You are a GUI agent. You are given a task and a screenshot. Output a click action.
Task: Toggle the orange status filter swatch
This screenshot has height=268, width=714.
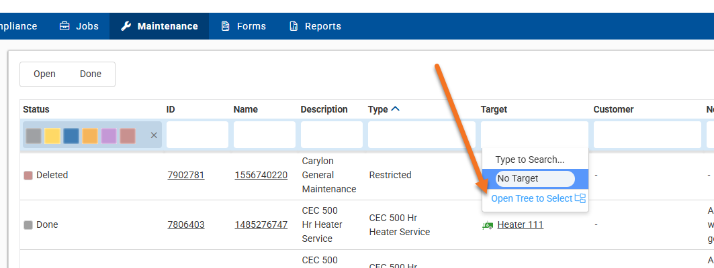pos(90,136)
